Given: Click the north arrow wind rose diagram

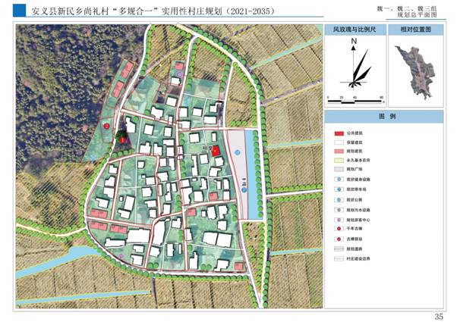Looking at the screenshot, I should coord(357,64).
